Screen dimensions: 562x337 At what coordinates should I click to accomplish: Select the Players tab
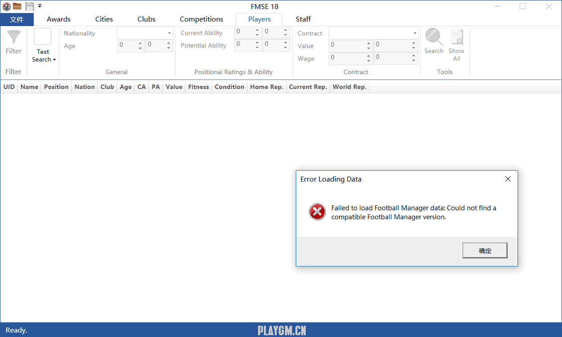coord(259,19)
